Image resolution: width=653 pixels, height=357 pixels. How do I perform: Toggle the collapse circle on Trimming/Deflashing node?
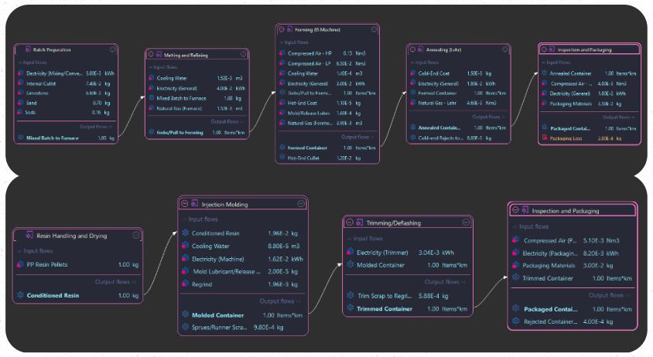[x=349, y=222]
